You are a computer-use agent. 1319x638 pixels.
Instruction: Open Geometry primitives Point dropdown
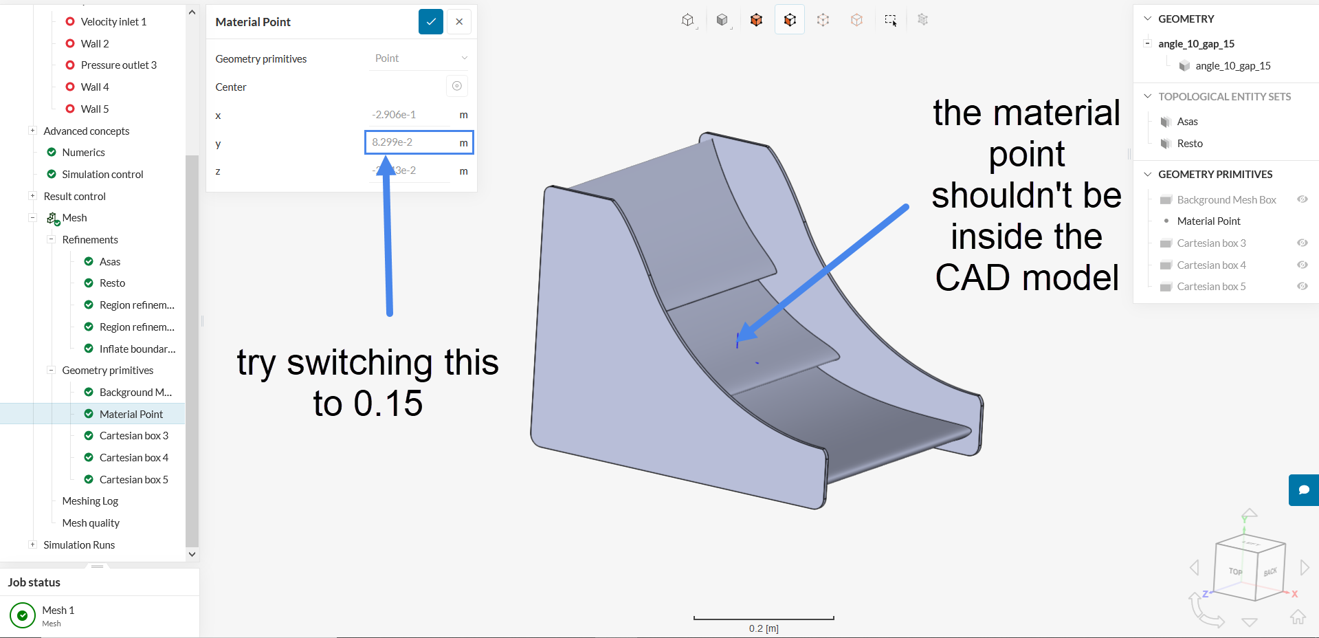point(420,58)
